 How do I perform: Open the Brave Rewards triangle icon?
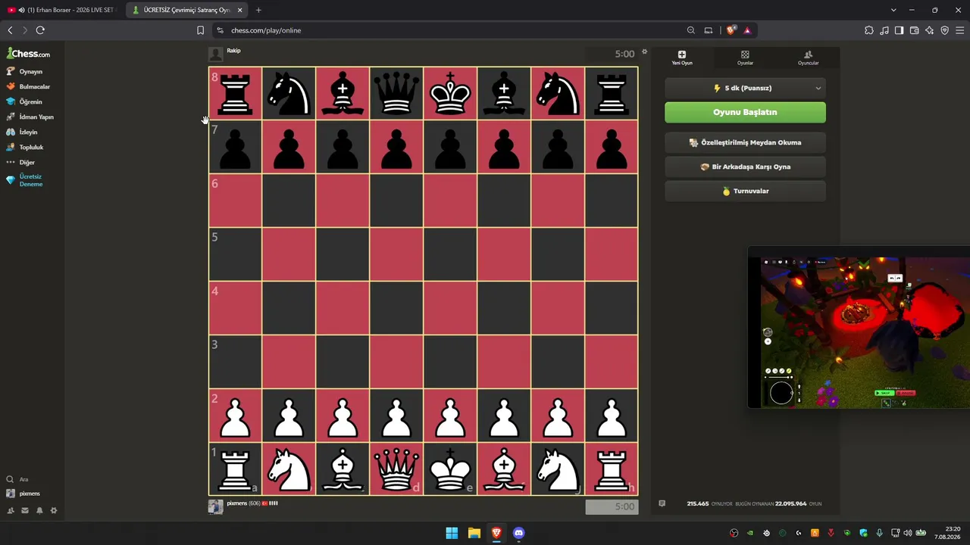pos(747,30)
